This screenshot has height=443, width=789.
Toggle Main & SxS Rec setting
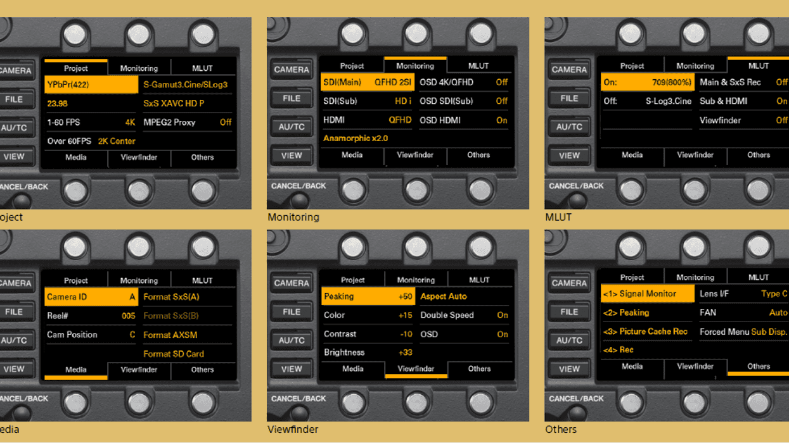(743, 82)
